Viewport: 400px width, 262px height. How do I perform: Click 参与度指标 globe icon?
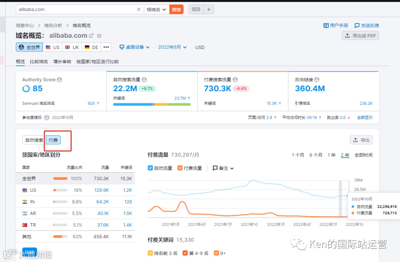[x=47, y=117]
